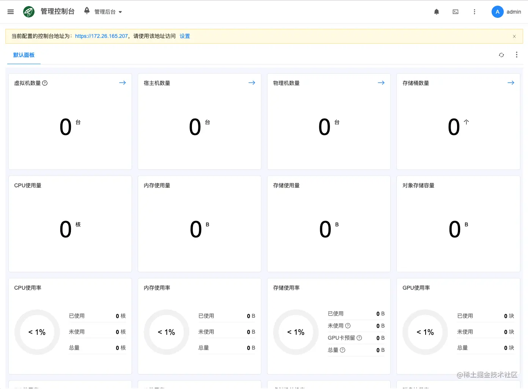This screenshot has width=528, height=389.
Task: Click the 管理控制台 title
Action: [x=58, y=11]
